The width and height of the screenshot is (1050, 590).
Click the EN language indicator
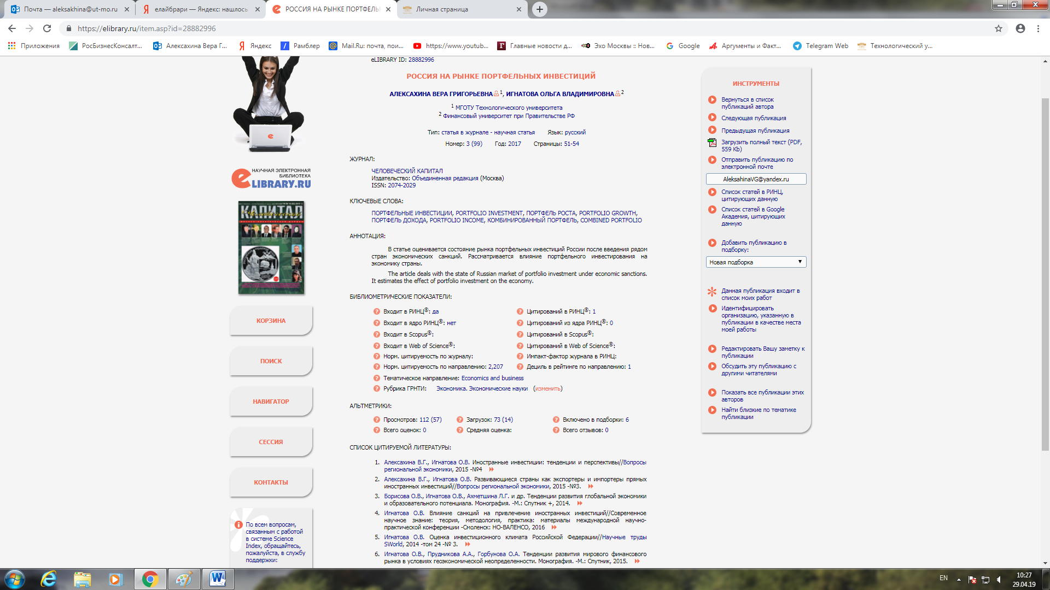pos(943,578)
